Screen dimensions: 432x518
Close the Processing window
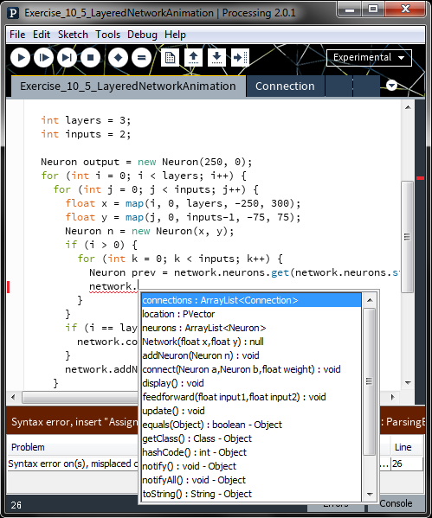[405, 10]
